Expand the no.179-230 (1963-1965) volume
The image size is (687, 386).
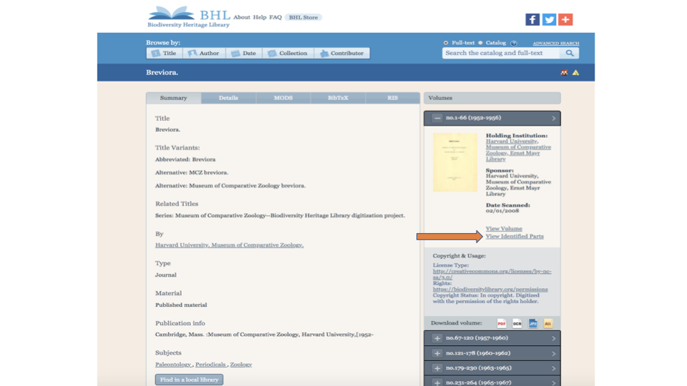coord(437,368)
